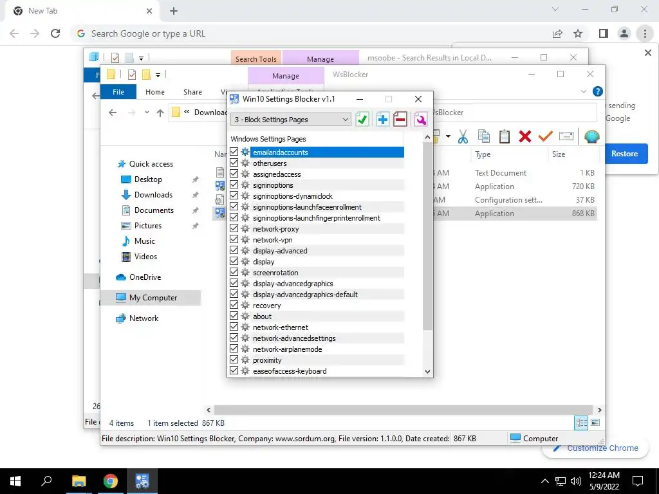This screenshot has height=494, width=659.
Task: Click Chrome's bookmark star icon
Action: [x=578, y=33]
